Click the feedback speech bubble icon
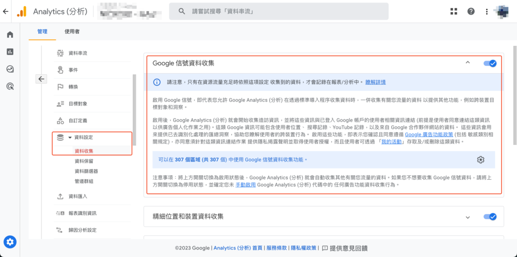The image size is (517, 257). coord(325,248)
